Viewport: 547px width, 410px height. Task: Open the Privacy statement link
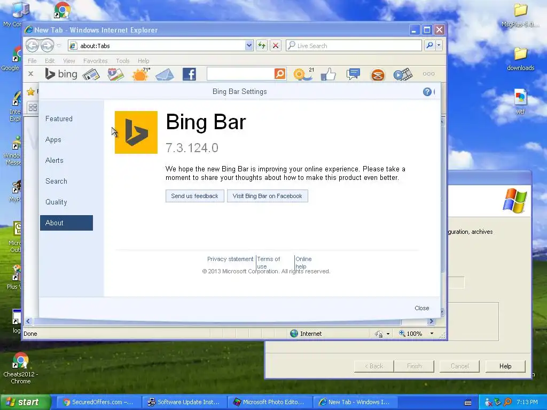(x=230, y=259)
